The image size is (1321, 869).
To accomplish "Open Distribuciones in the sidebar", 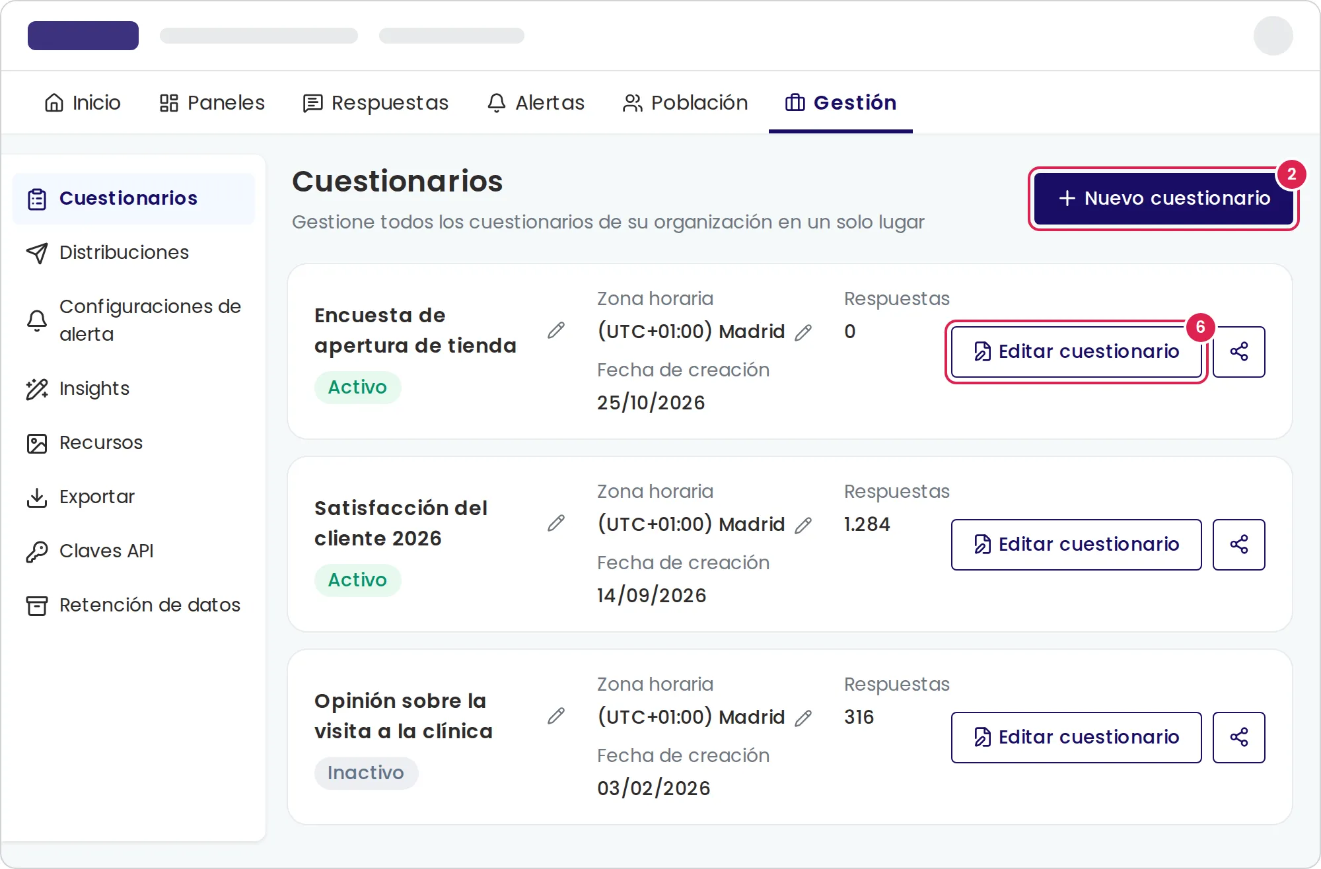I will click(133, 252).
